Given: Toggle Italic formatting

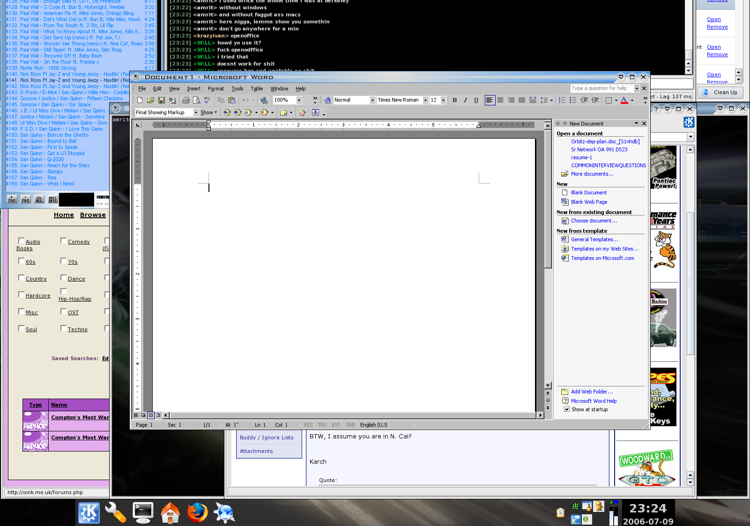Looking at the screenshot, I should [465, 100].
